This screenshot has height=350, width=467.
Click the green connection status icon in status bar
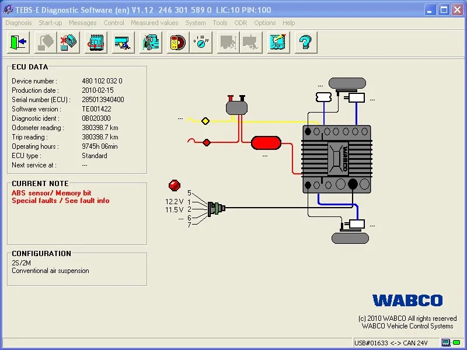tap(456, 343)
